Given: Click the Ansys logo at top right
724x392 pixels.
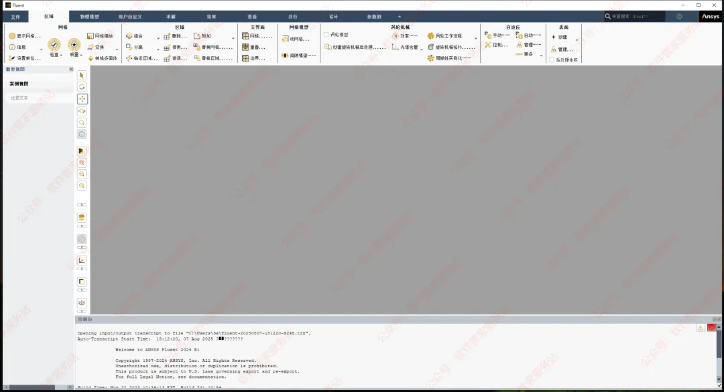Looking at the screenshot, I should [711, 17].
